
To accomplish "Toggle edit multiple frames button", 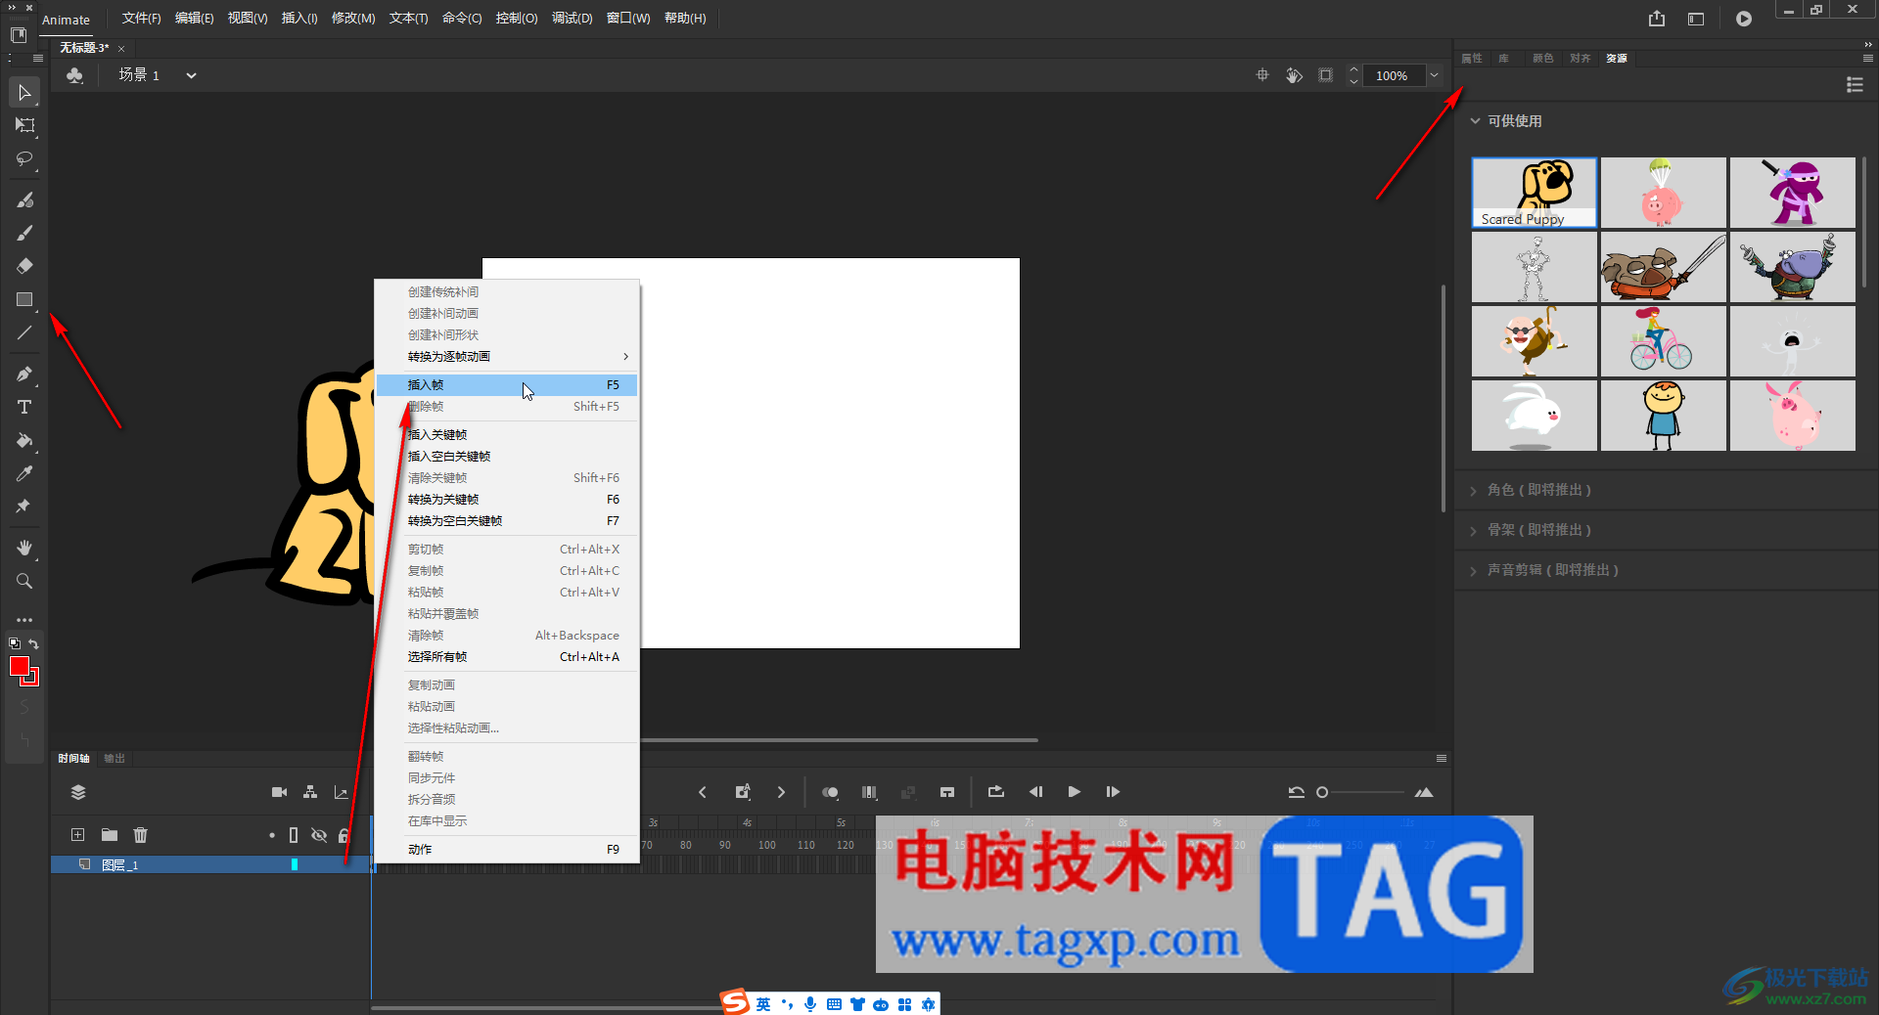I will coord(869,792).
